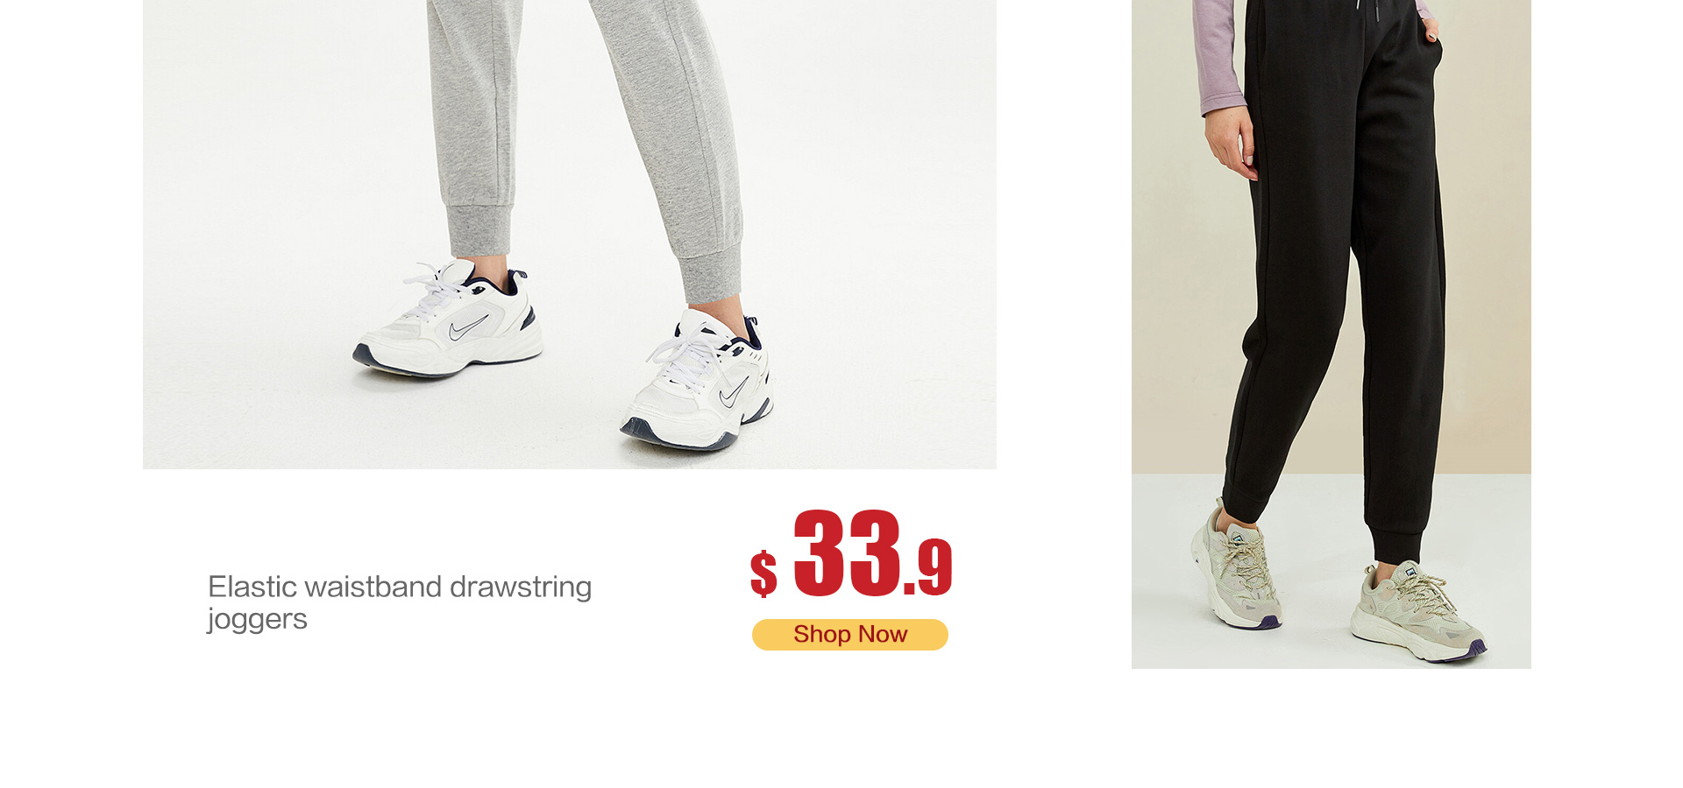
Task: Click the word joggers in the description
Action: (257, 619)
